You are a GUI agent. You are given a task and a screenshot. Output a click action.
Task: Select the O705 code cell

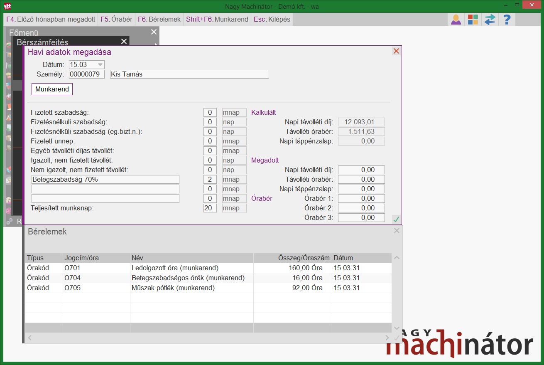pos(96,288)
